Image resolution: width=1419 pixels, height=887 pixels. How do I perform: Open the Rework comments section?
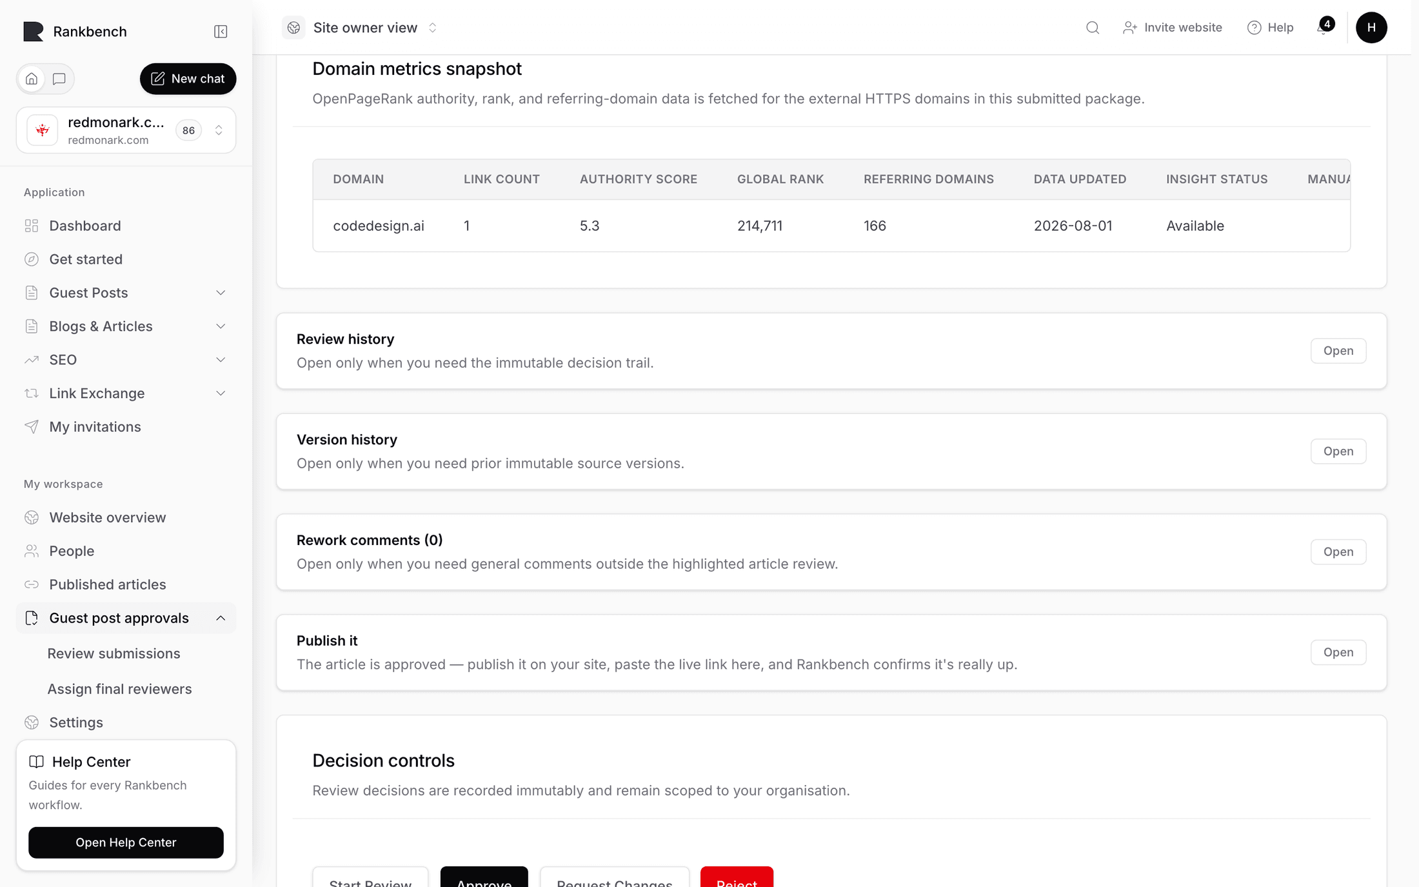1338,552
